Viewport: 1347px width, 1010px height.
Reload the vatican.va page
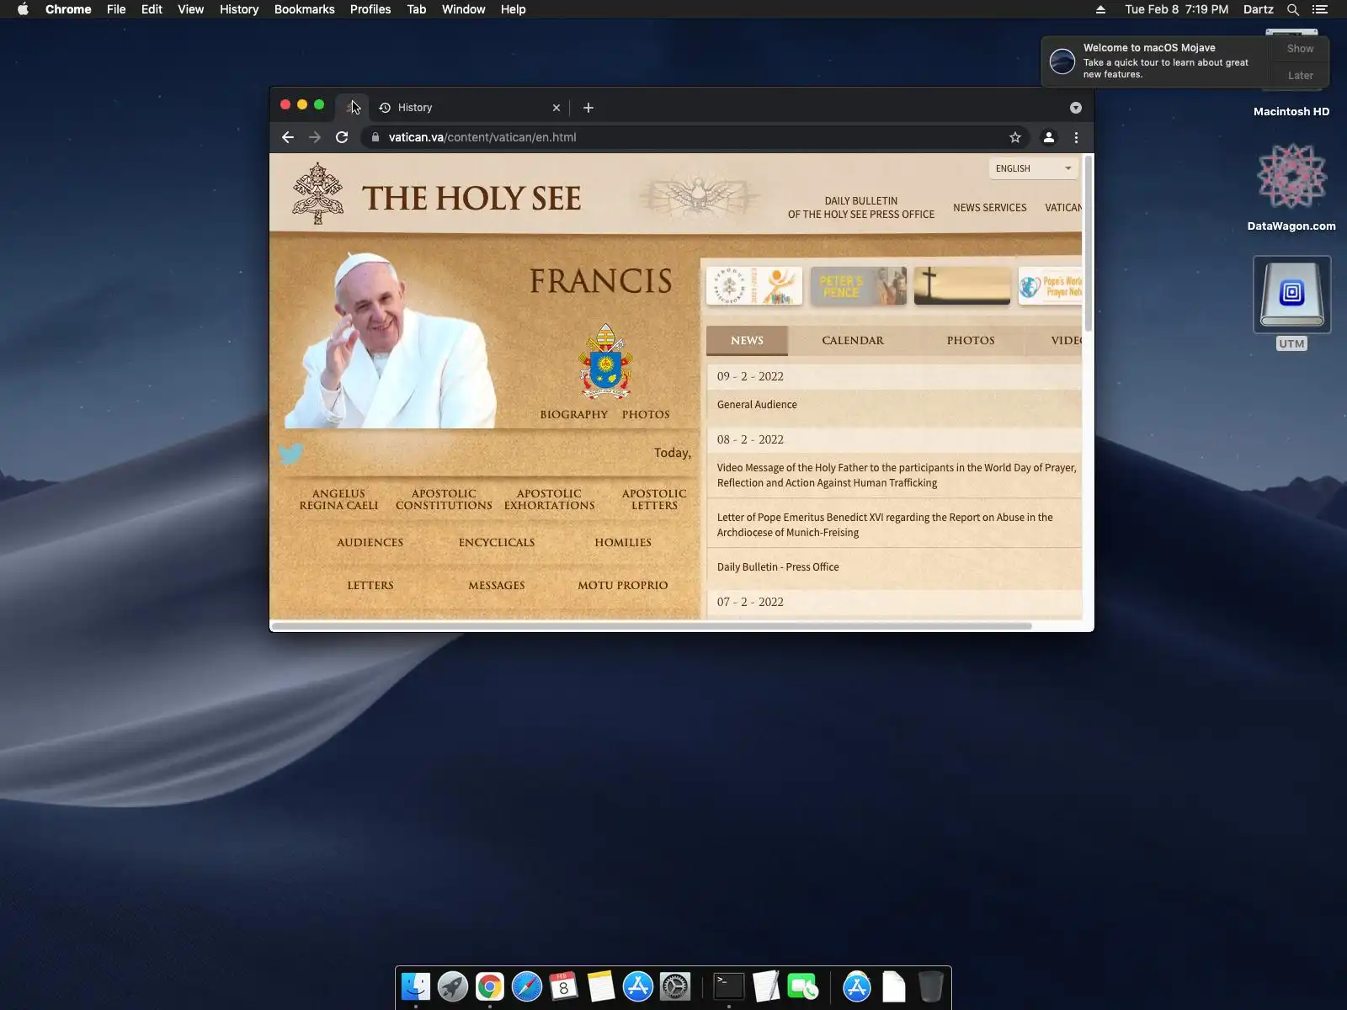point(342,137)
